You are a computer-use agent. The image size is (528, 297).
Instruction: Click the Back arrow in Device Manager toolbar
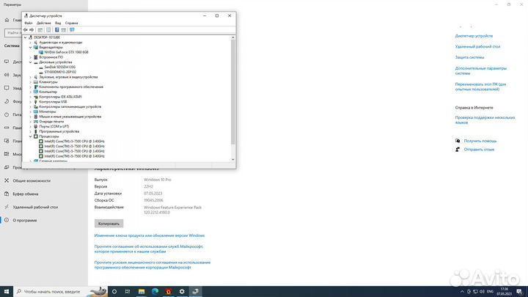pos(25,30)
